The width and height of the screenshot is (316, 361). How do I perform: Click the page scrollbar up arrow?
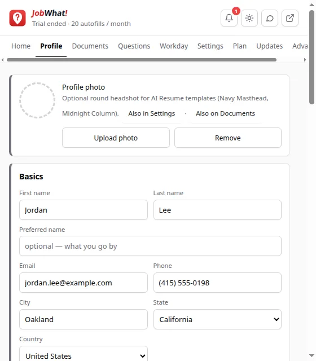[x=311, y=5]
